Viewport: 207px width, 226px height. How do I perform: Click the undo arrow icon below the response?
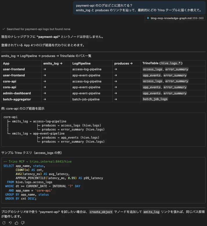click(x=10, y=223)
